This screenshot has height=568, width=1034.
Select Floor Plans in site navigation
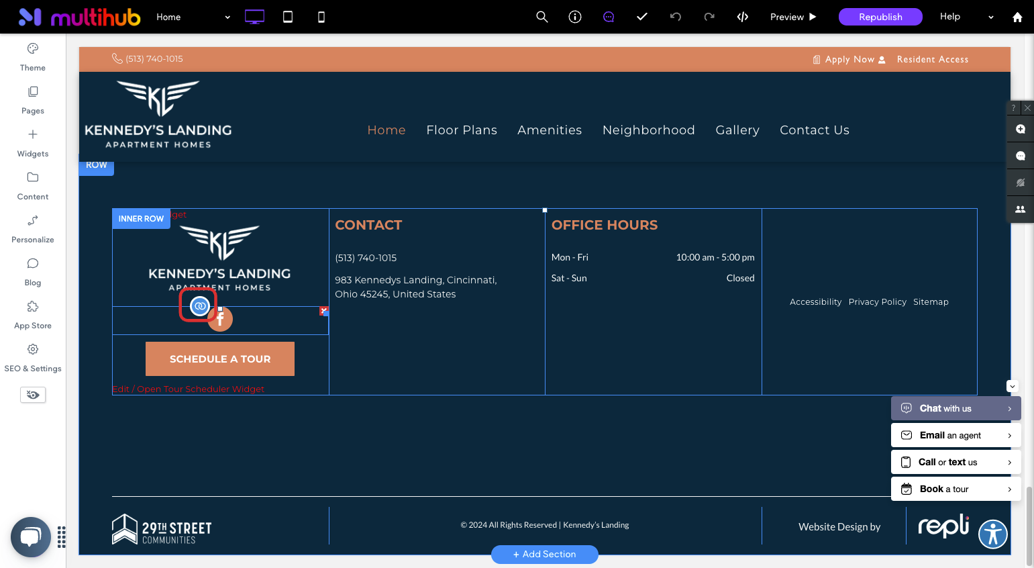[462, 130]
